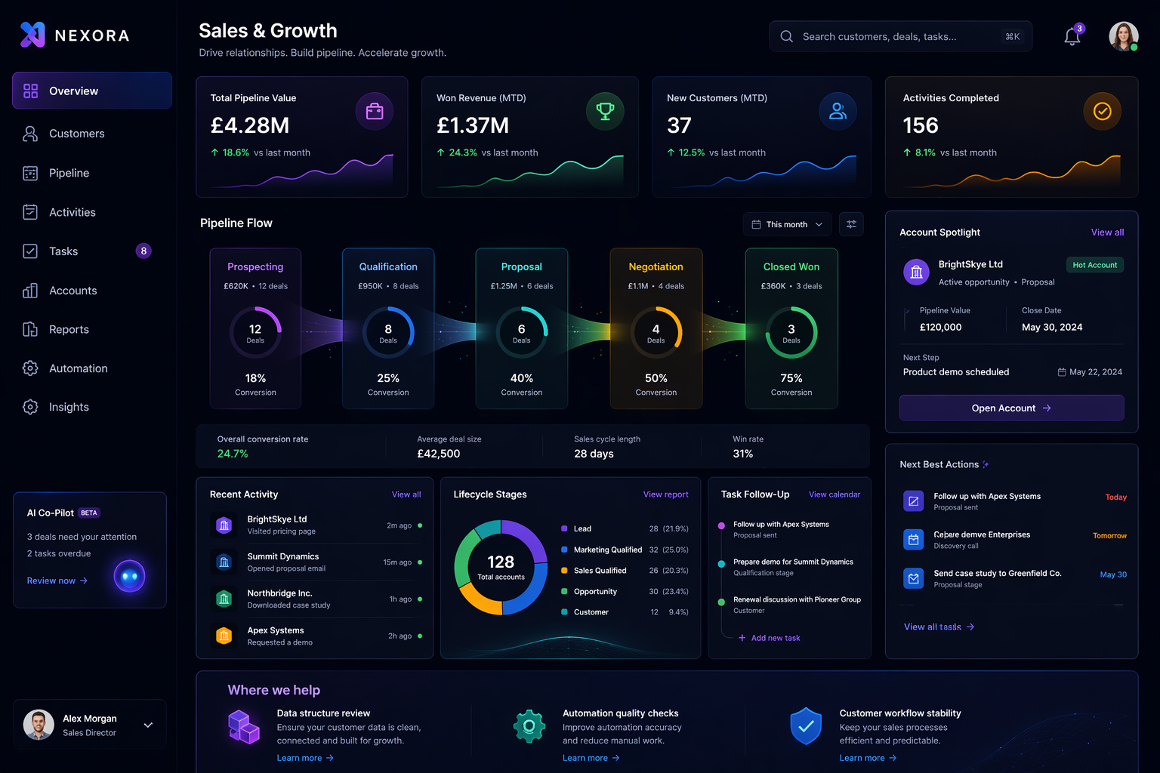The width and height of the screenshot is (1160, 773).
Task: Select the Negotiation stage card
Action: (x=656, y=328)
